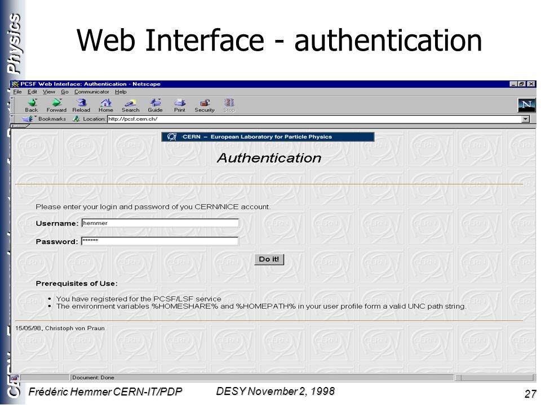Click the status bar security lock icon
Screen dimensions: 541x405
15,377
